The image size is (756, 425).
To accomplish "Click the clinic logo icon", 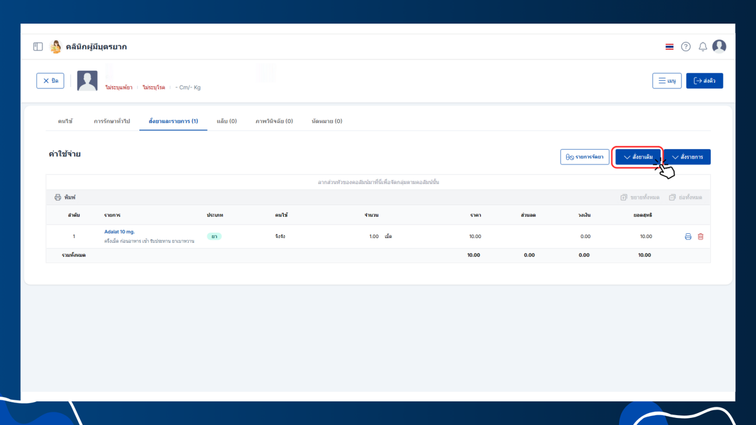I will (56, 47).
